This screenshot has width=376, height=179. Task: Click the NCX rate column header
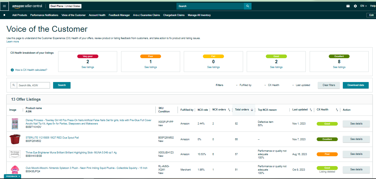point(203,110)
